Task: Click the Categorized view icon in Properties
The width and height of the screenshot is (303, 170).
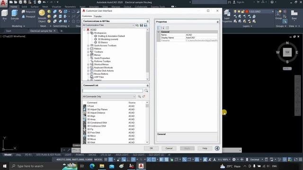Action: (158, 28)
